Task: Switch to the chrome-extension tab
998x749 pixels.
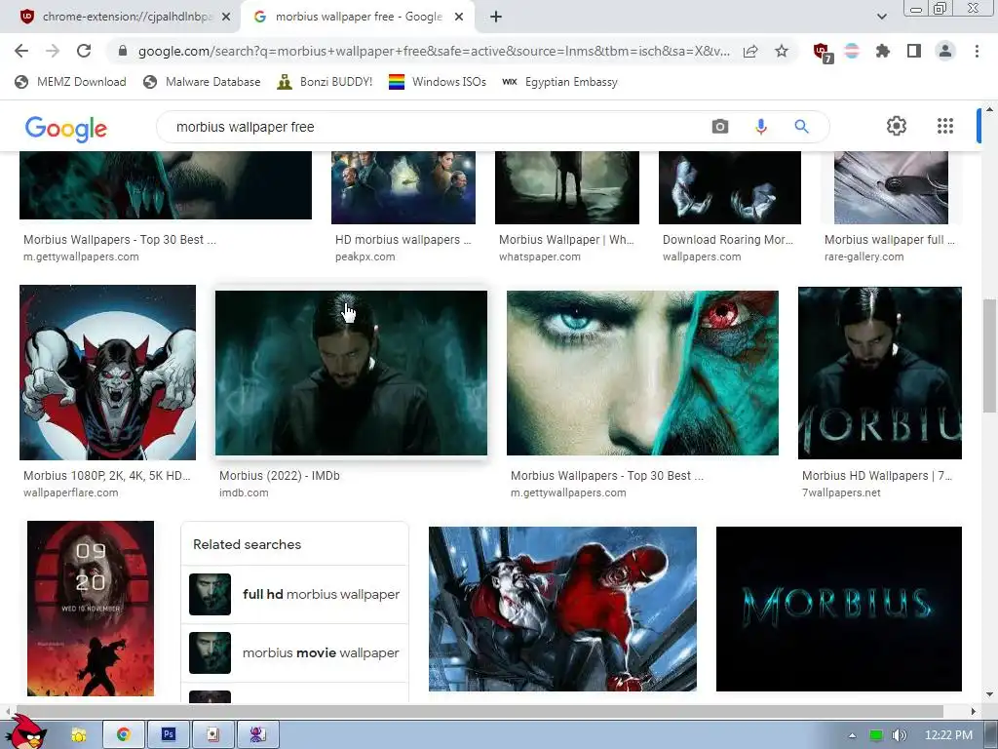Action: (x=120, y=17)
